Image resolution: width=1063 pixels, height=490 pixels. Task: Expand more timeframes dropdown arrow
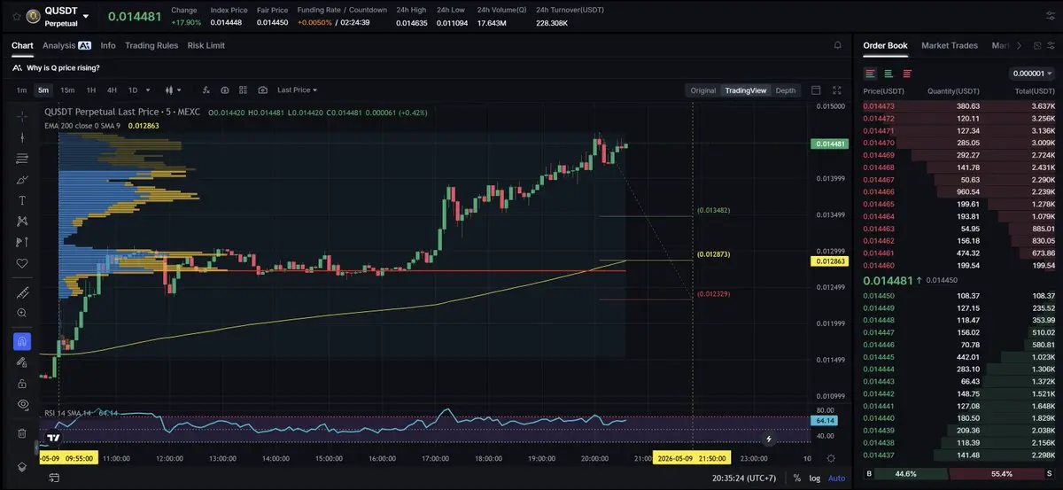pyautogui.click(x=148, y=90)
